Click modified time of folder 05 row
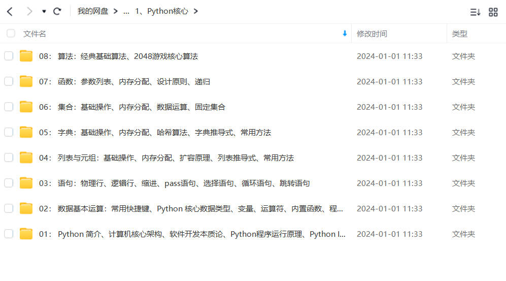The width and height of the screenshot is (506, 281). coord(389,133)
